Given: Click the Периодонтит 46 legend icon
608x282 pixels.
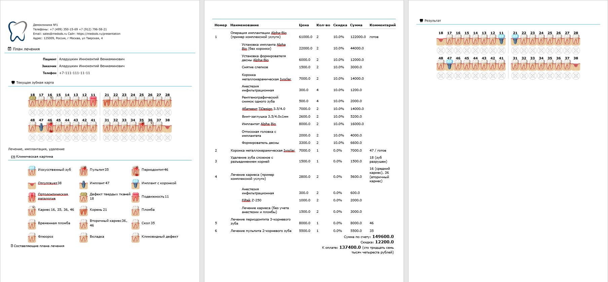Looking at the screenshot, I should tap(136, 171).
